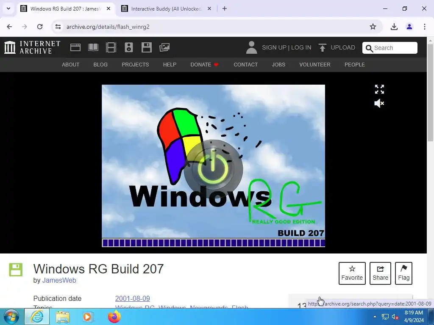
Task: Open the Texts book icon
Action: click(93, 47)
